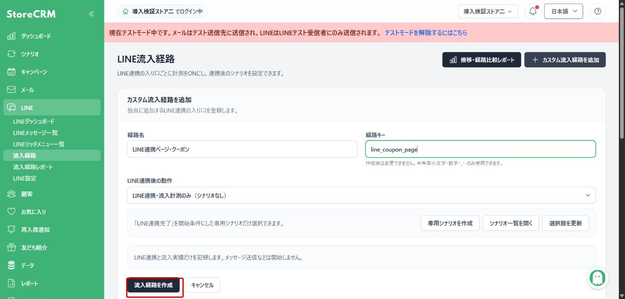Click the 顧客 people icon

tap(12, 194)
